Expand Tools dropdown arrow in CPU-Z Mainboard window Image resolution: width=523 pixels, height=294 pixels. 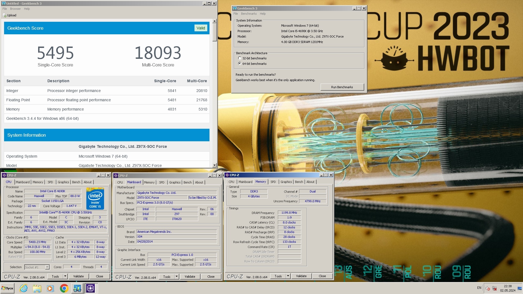177,277
